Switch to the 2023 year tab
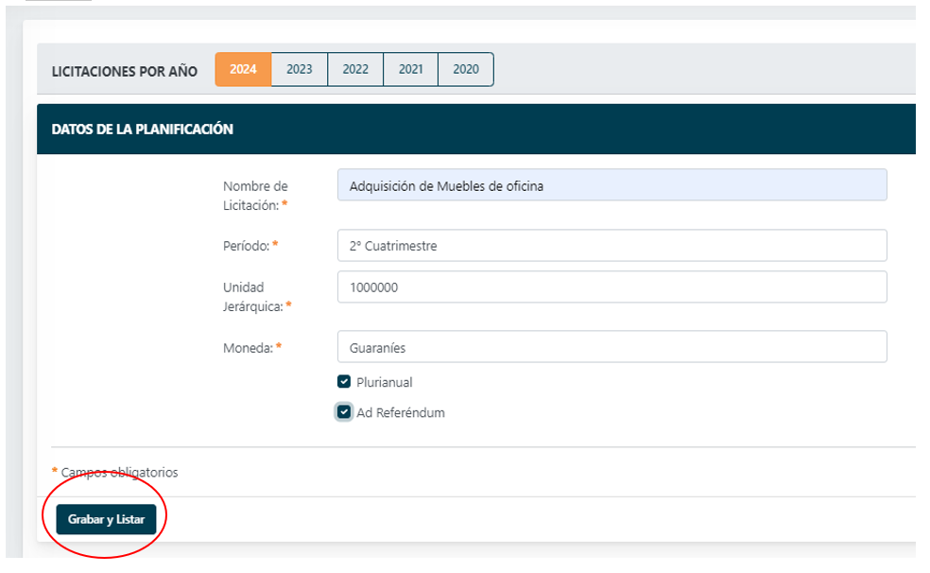930x573 pixels. point(300,69)
